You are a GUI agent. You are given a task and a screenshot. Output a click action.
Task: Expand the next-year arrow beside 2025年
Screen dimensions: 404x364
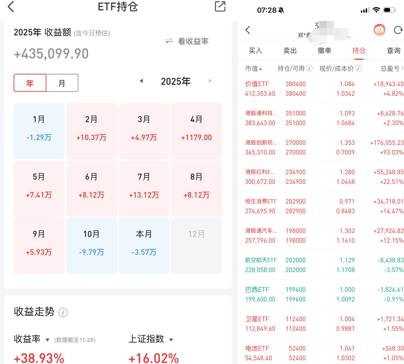pos(210,81)
